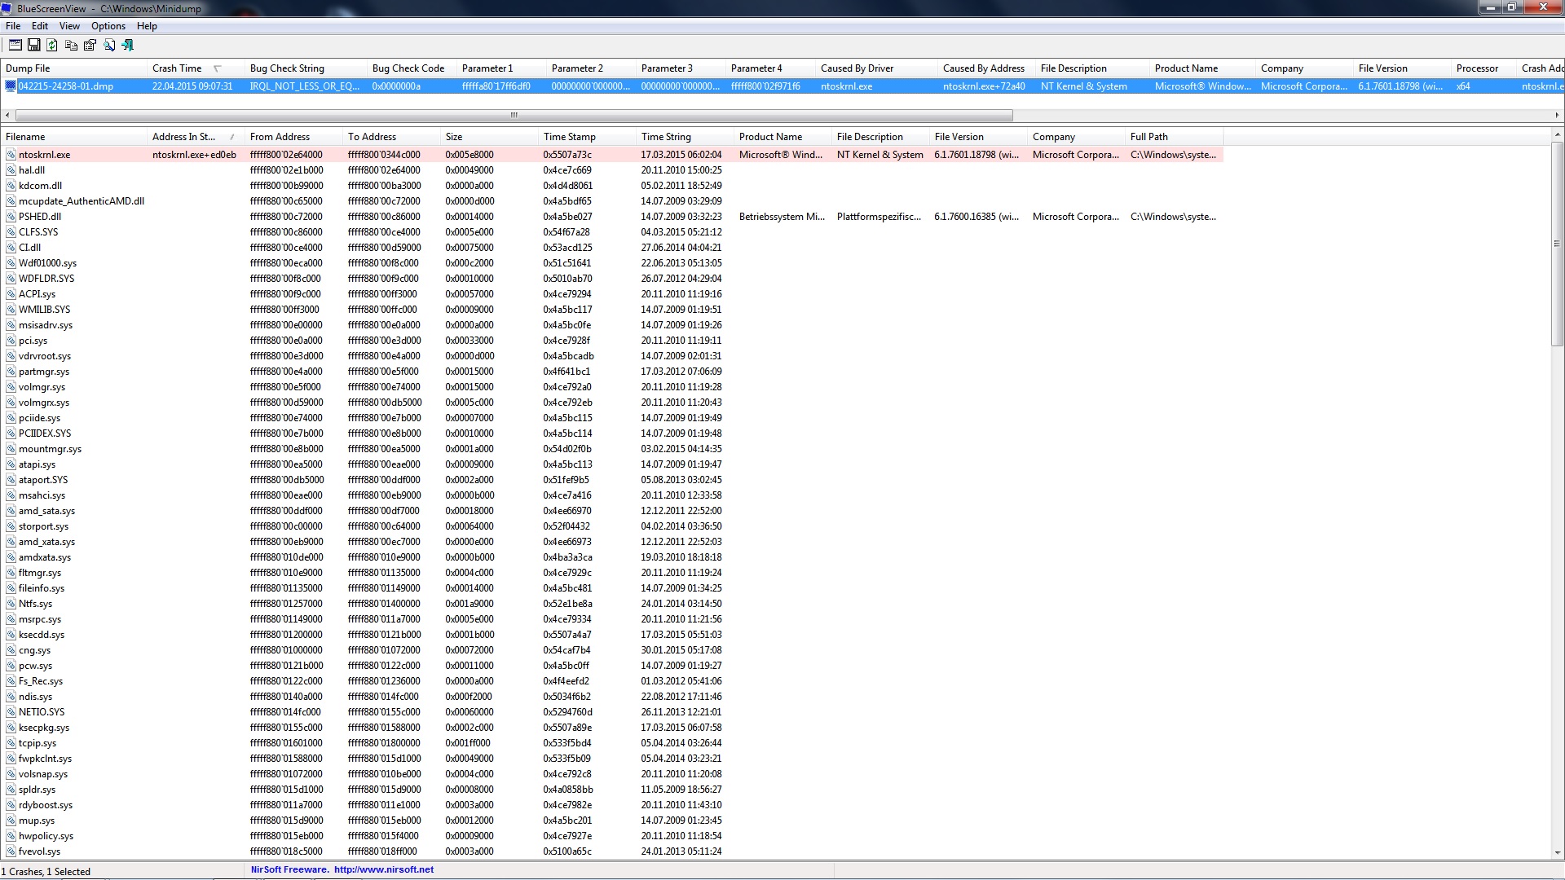Select the storport.sys driver row
1565x880 pixels.
(x=611, y=526)
